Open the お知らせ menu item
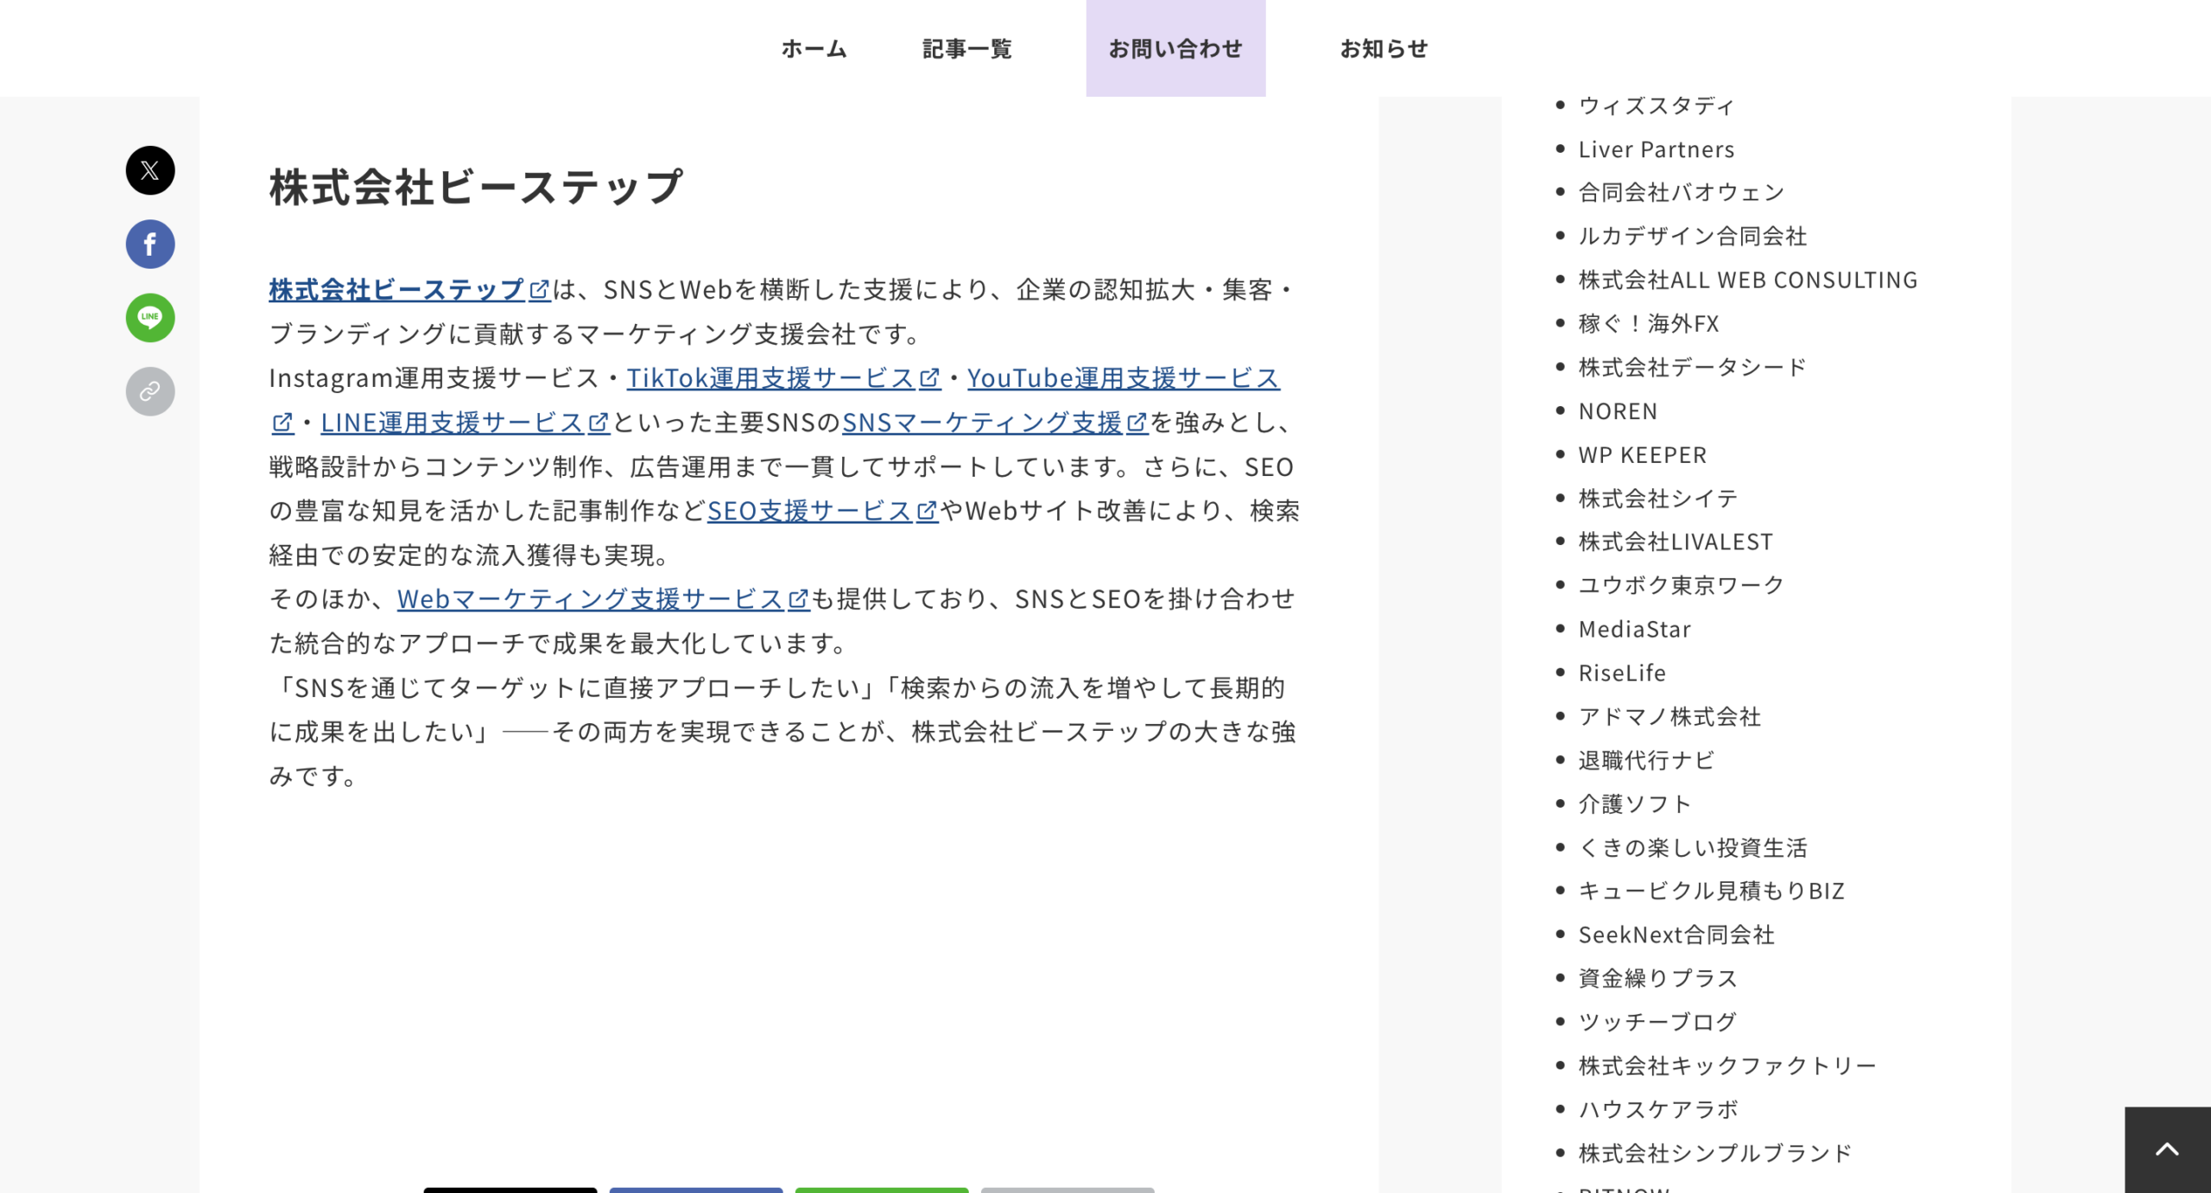The image size is (2211, 1193). (x=1384, y=48)
